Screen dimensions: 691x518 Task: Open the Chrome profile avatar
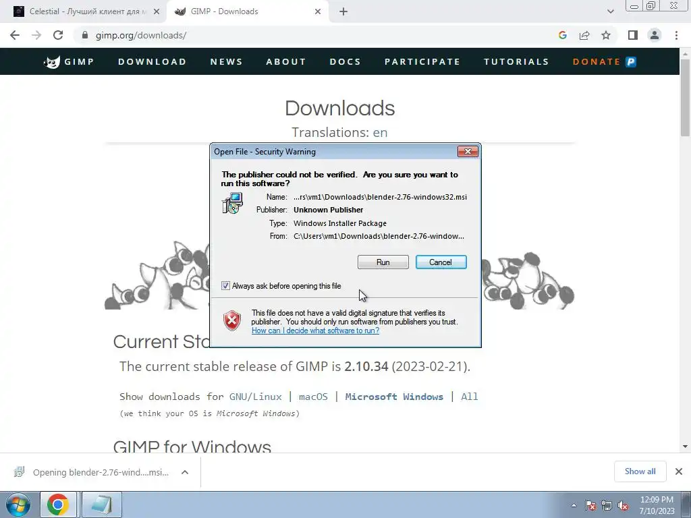655,35
